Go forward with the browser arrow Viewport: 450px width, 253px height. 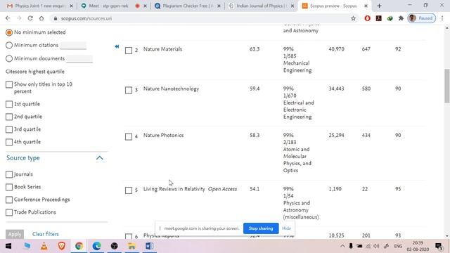[x=19, y=18]
